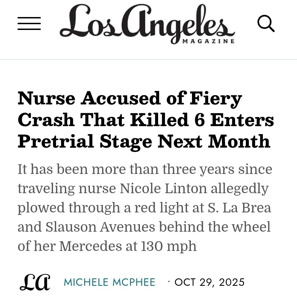Open the 'Nurse Accused of Fiery Crash' headline
The image size is (297, 302).
(x=146, y=120)
